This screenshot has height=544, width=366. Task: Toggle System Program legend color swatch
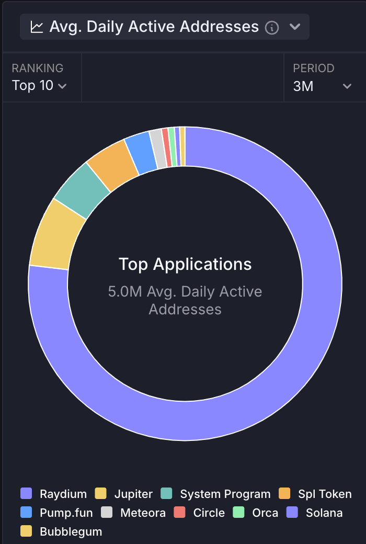166,493
